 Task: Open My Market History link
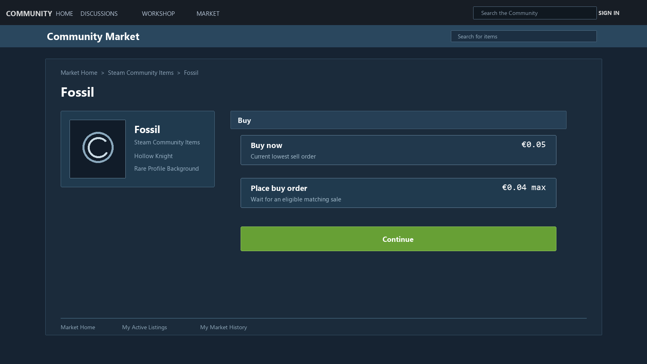(223, 327)
